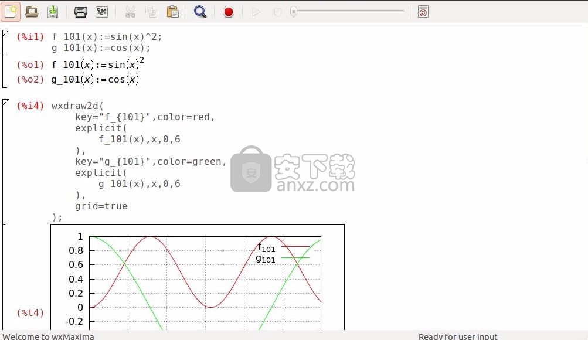Collapse the %i4 cell bracket triangle
Viewport: 588px width, 340px height.
[5, 103]
